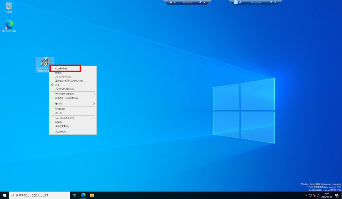
Task: Switch IME input mode indicator 'A'
Action: tap(318, 195)
